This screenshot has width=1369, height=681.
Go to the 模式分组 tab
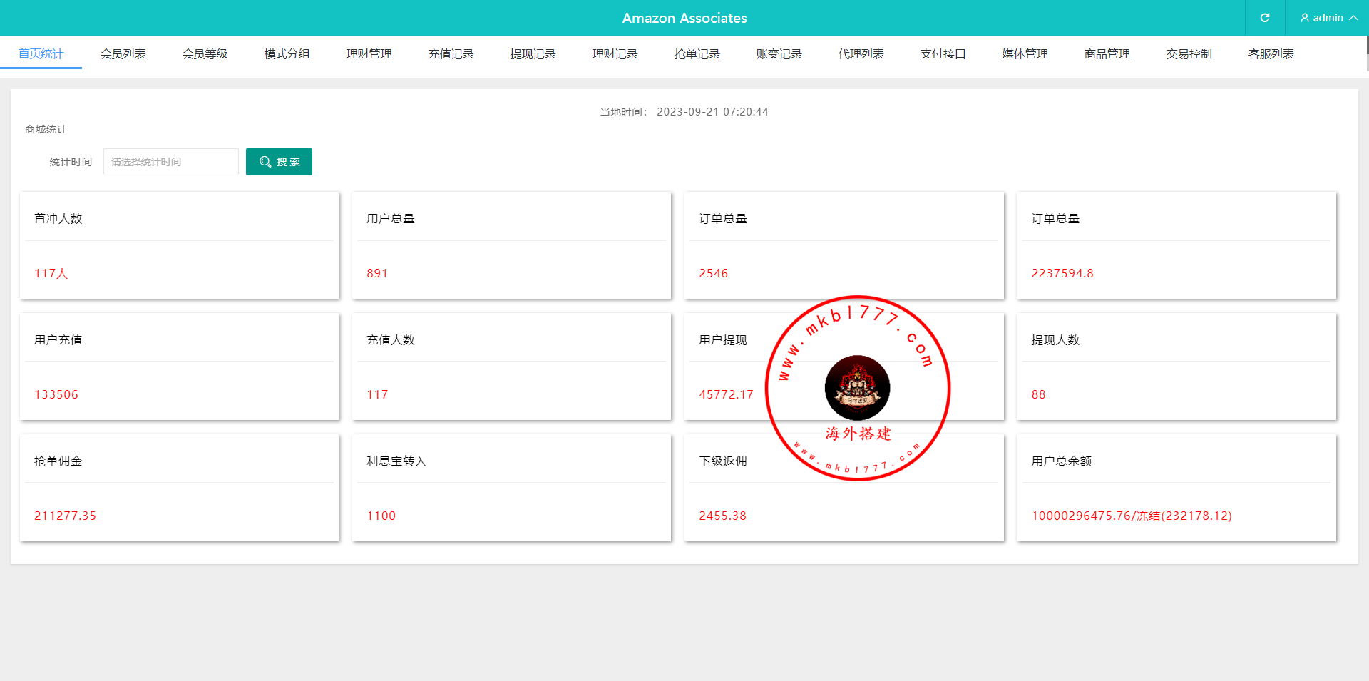(287, 54)
